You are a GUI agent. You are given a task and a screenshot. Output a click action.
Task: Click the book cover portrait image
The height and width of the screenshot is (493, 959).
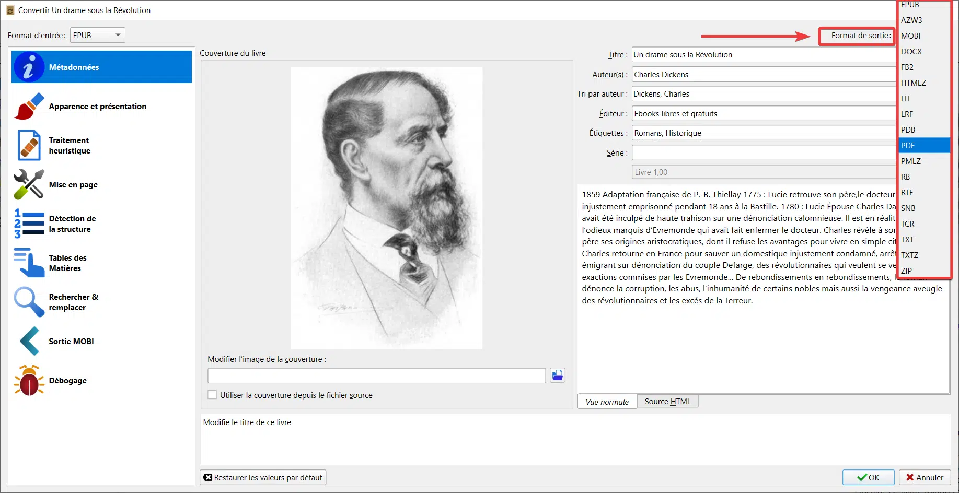coord(386,208)
